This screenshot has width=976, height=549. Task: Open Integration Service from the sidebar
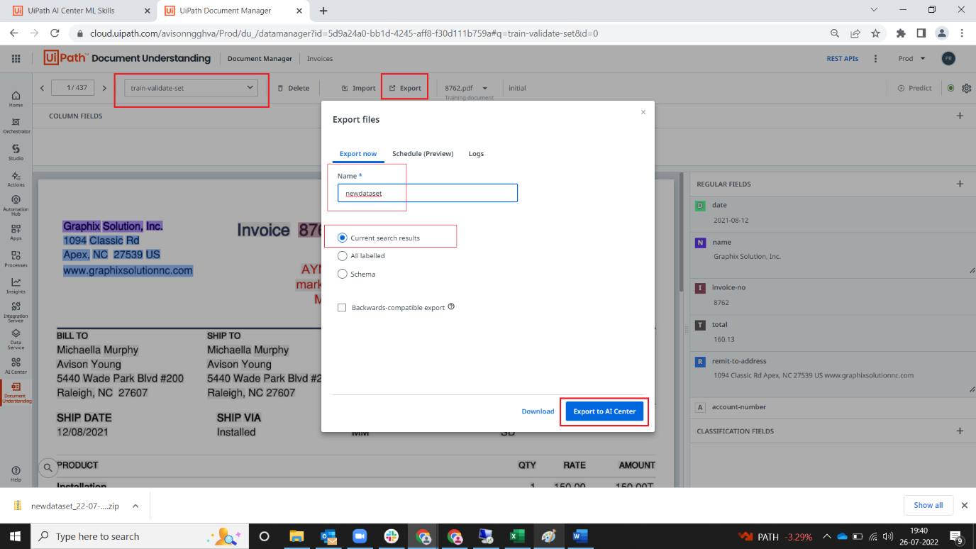click(x=16, y=312)
